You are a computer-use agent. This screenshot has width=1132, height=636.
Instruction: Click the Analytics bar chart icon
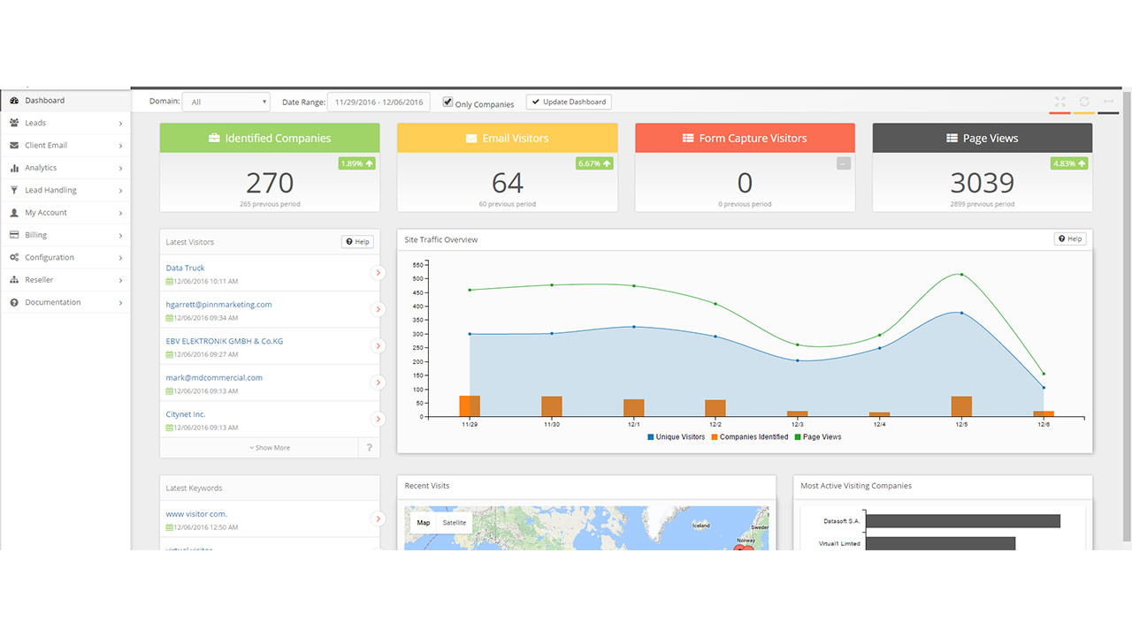pyautogui.click(x=15, y=168)
